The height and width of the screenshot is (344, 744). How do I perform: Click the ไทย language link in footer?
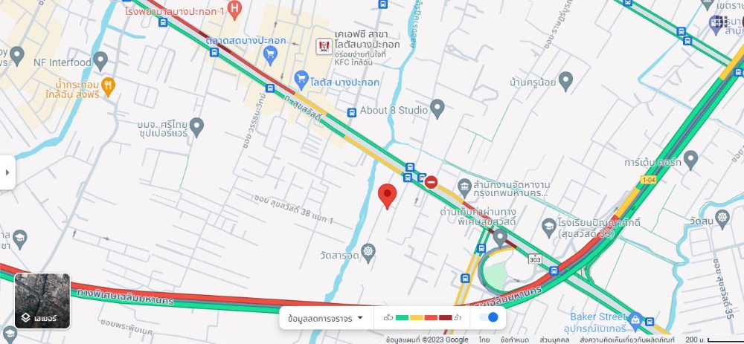tap(484, 340)
